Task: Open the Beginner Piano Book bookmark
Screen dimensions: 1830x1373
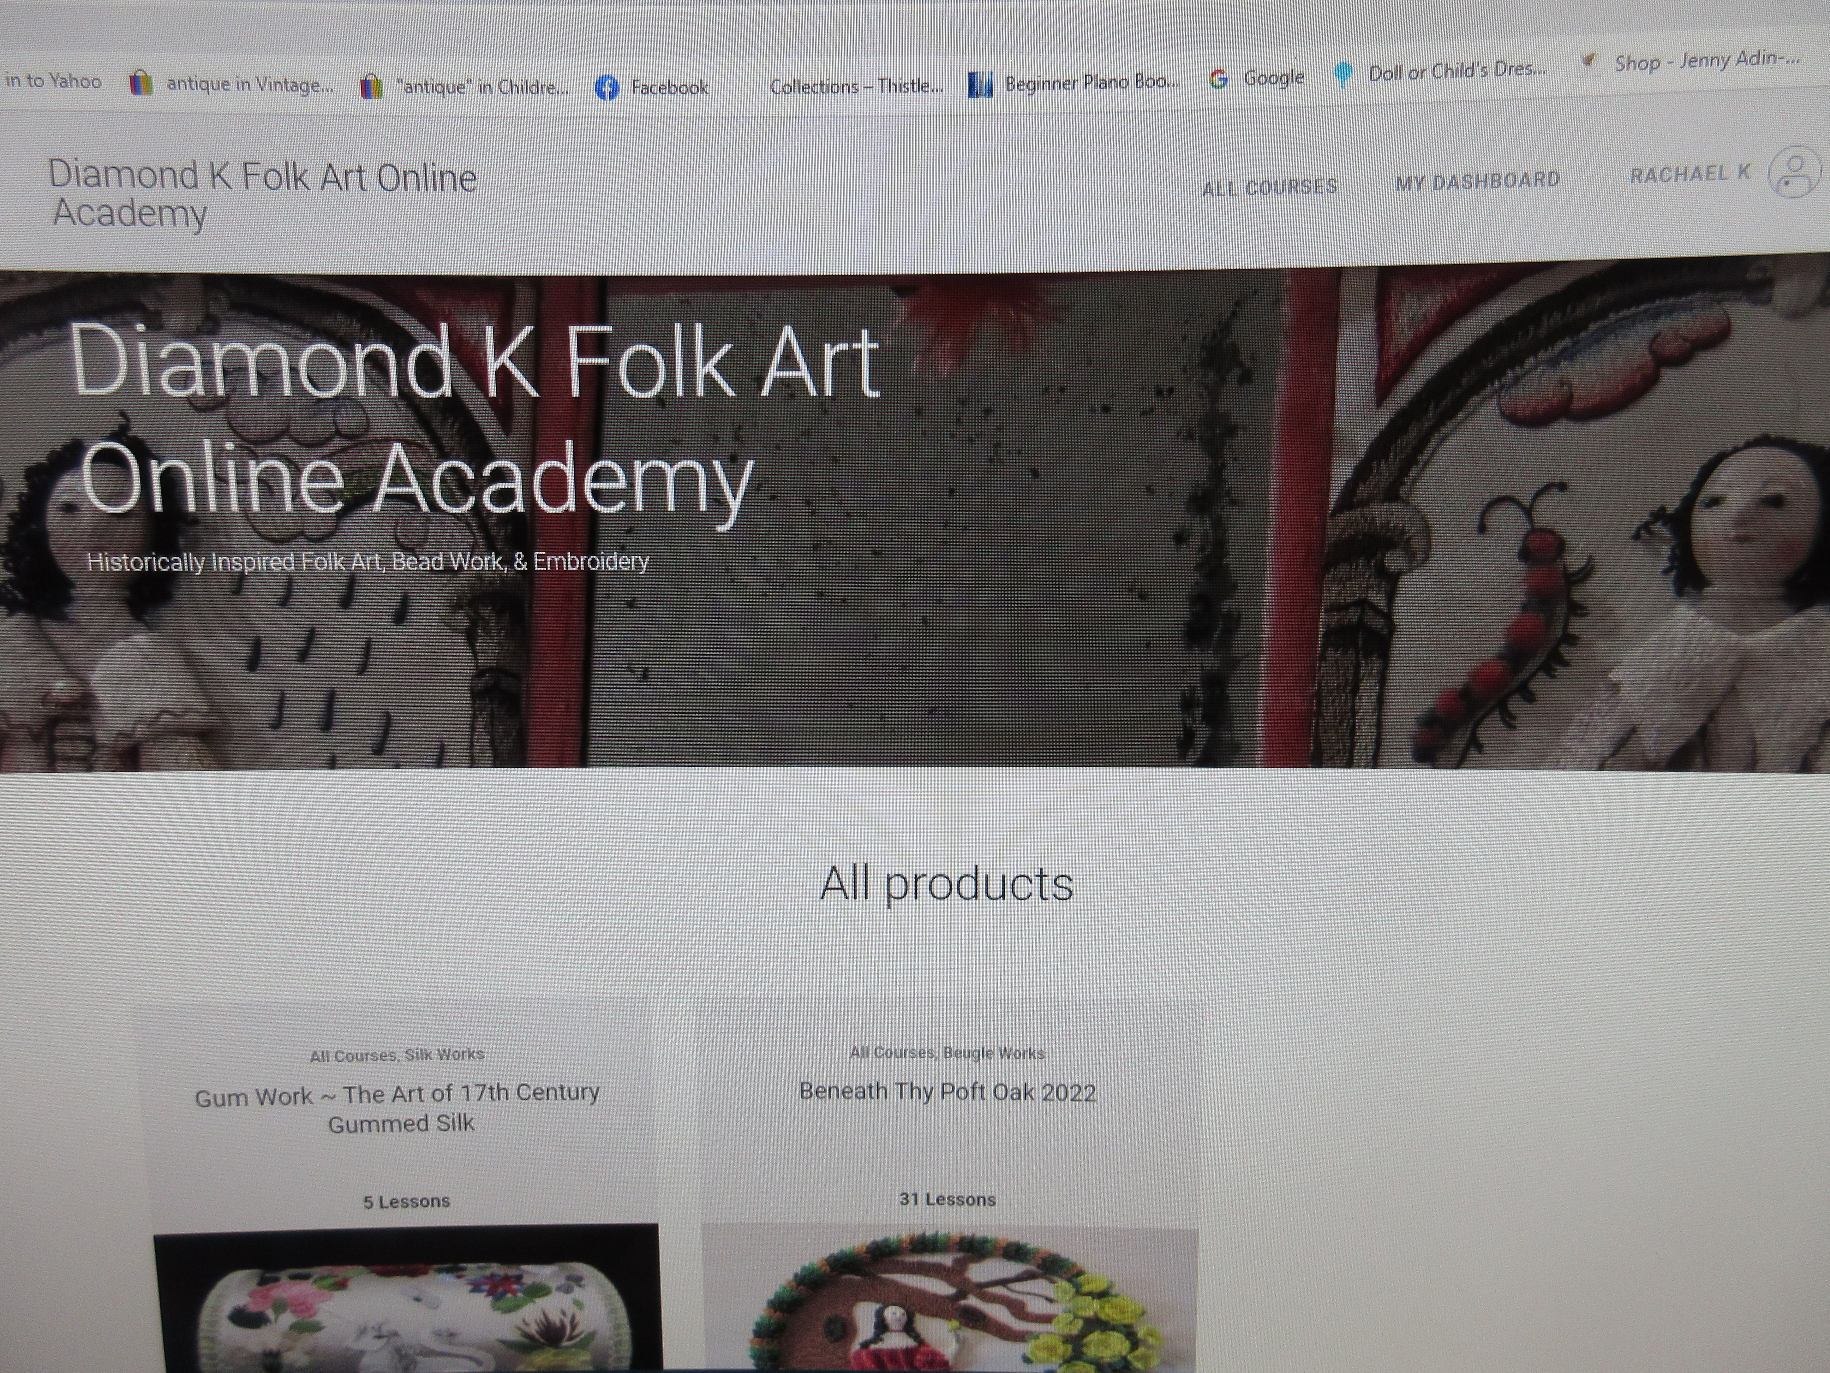Action: [x=1075, y=82]
